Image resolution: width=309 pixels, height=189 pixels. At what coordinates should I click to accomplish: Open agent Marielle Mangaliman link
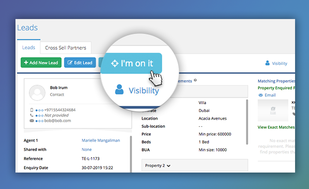[x=101, y=140]
